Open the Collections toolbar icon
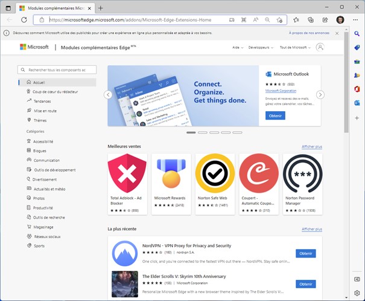Screen dimensions: 365x301 point(310,19)
